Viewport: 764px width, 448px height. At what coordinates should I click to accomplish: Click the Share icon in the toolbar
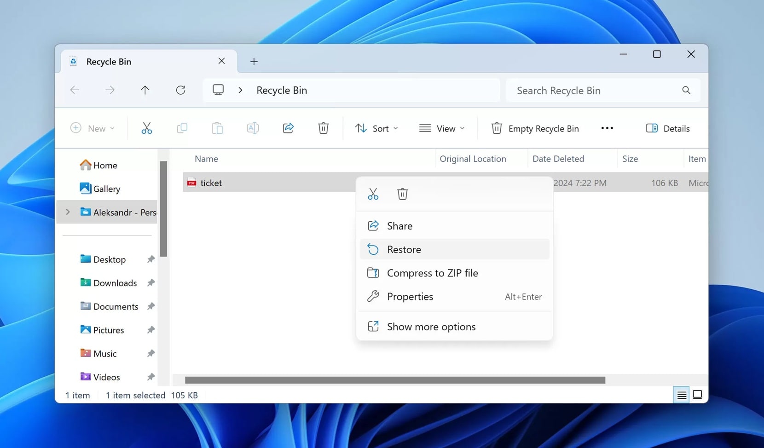click(x=288, y=128)
